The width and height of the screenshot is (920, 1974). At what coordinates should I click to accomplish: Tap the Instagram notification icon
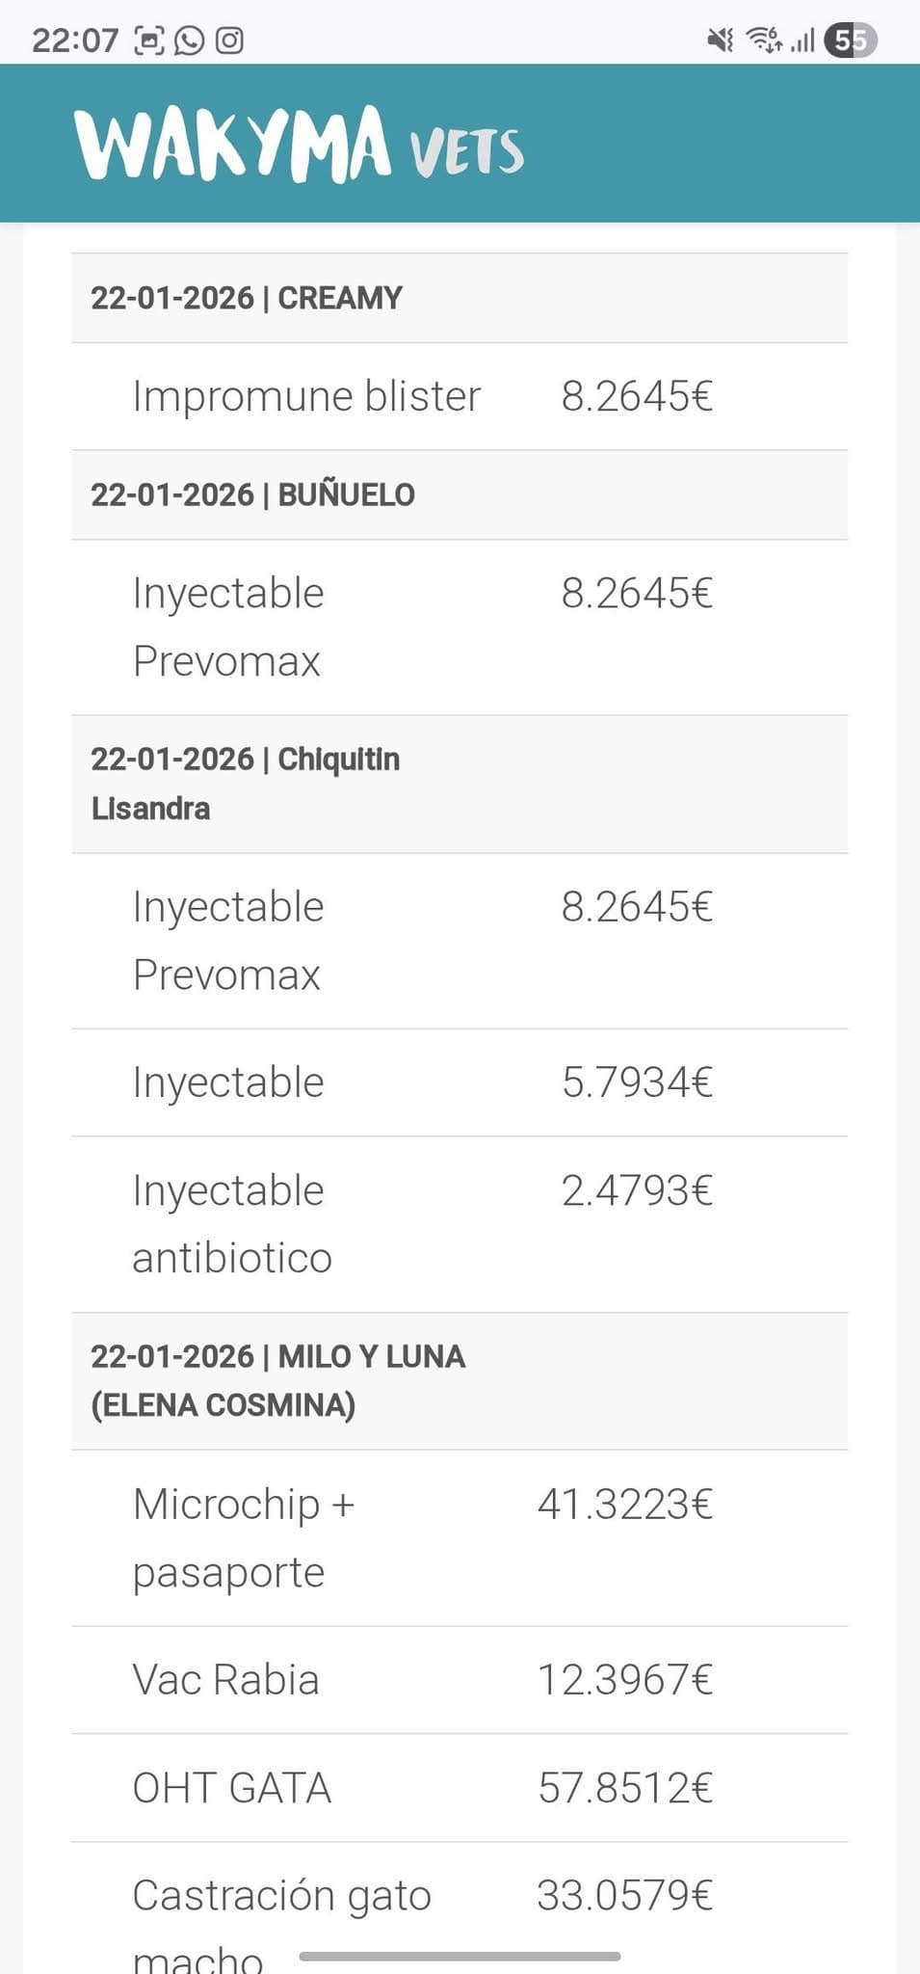229,40
